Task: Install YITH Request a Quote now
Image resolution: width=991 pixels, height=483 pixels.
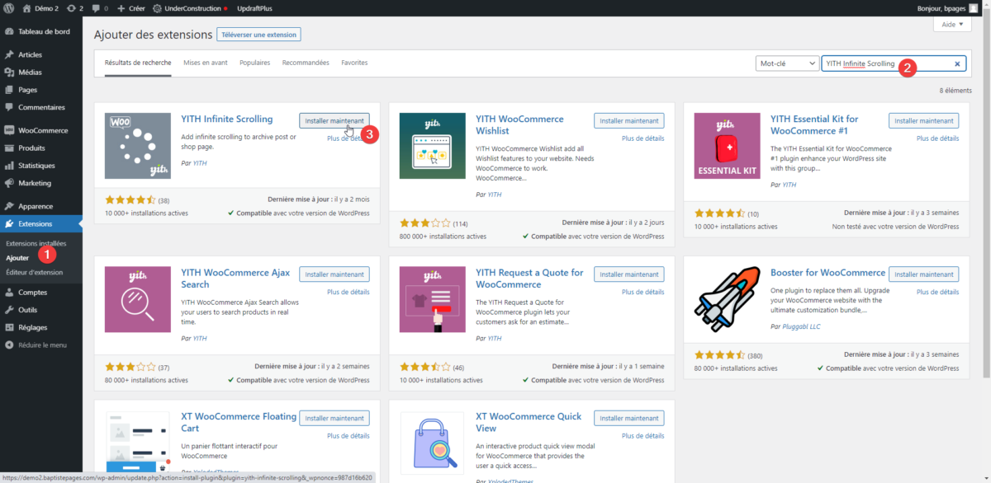Action: (x=628, y=274)
